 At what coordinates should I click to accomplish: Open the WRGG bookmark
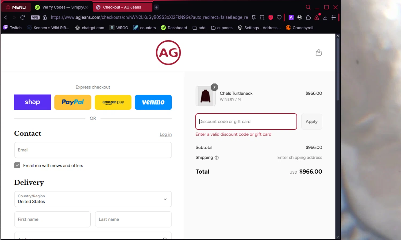coord(119,28)
